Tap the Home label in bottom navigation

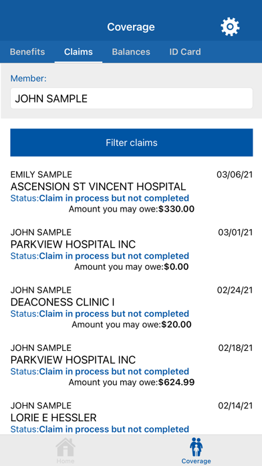coord(65,461)
